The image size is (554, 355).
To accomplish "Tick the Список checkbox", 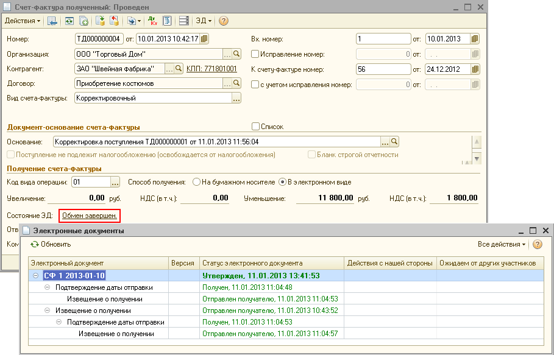I will (x=255, y=127).
